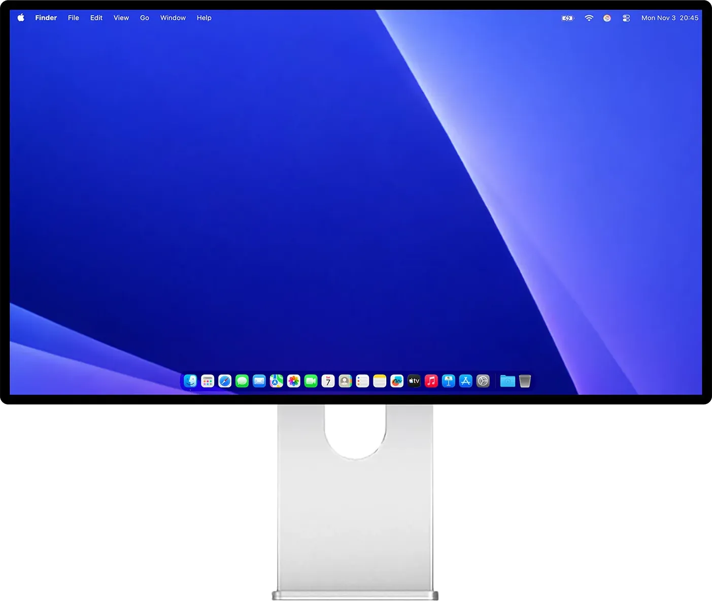The width and height of the screenshot is (712, 601).
Task: Open the Finder application menu
Action: (46, 18)
